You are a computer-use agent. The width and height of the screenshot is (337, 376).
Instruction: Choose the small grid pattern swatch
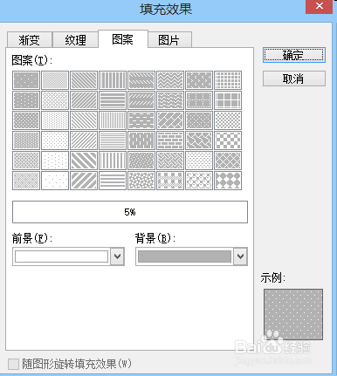[228, 80]
